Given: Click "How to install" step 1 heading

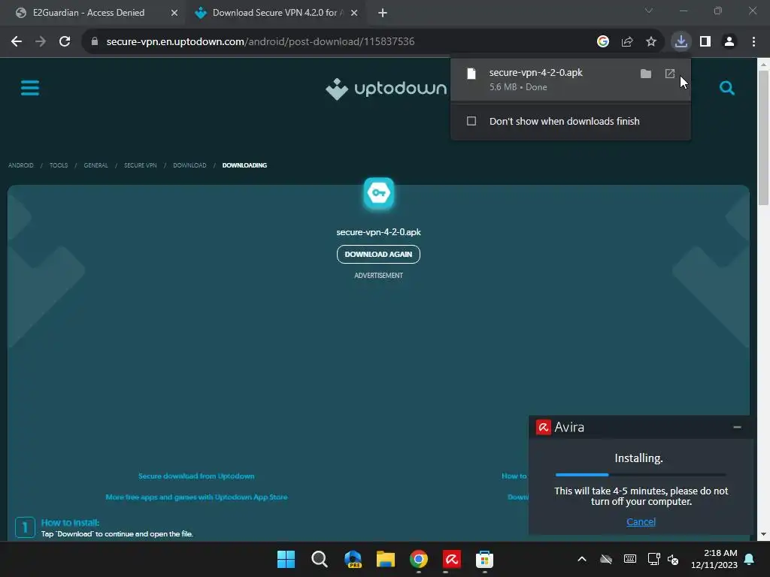Looking at the screenshot, I should pos(70,523).
